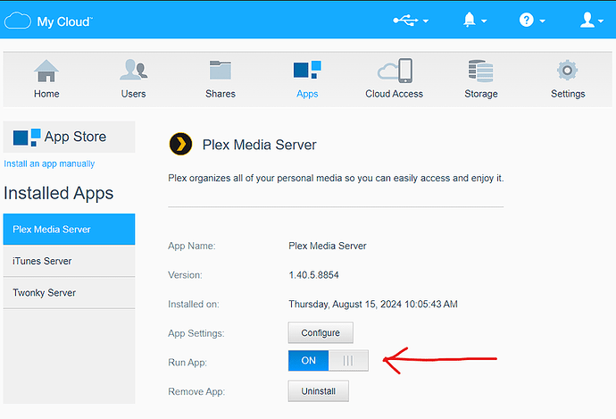This screenshot has width=616, height=419.
Task: Switch to the Shares tab label
Action: [x=221, y=94]
